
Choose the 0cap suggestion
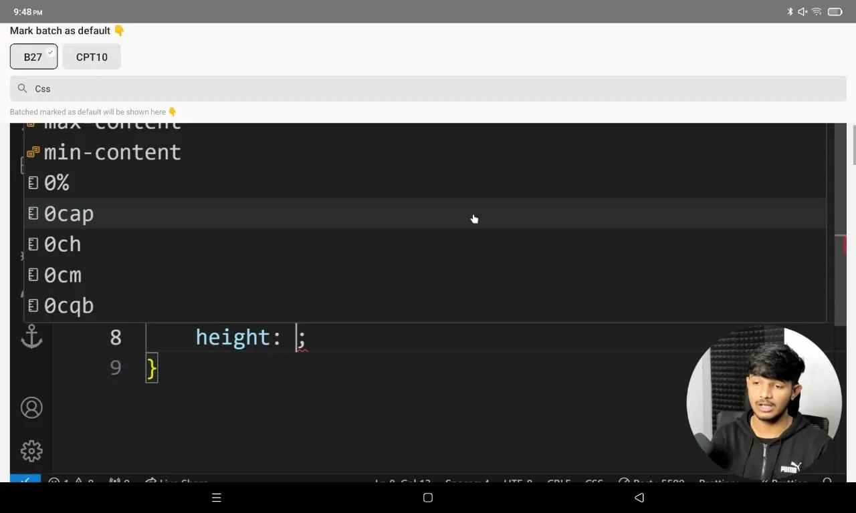point(425,214)
